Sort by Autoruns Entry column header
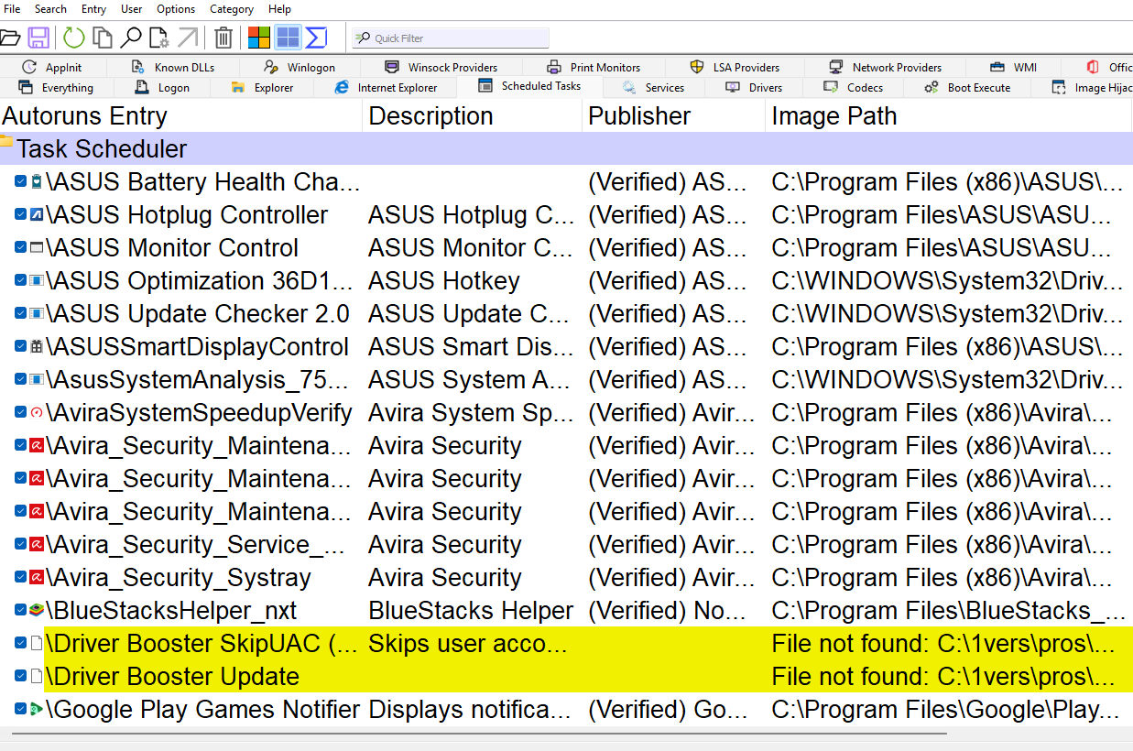 click(181, 116)
